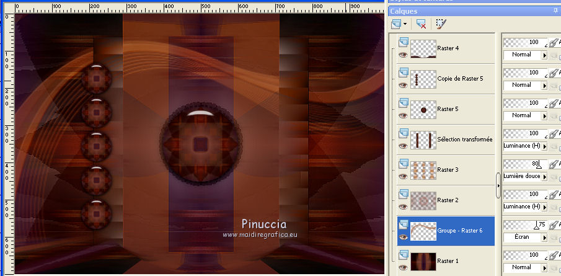Viewport: 561px width, 276px height.
Task: Select the Copie de Raster 5 thumbnail
Action: pyautogui.click(x=423, y=79)
